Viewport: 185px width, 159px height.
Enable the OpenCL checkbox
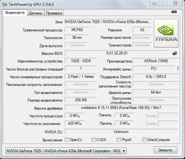pos(67,140)
